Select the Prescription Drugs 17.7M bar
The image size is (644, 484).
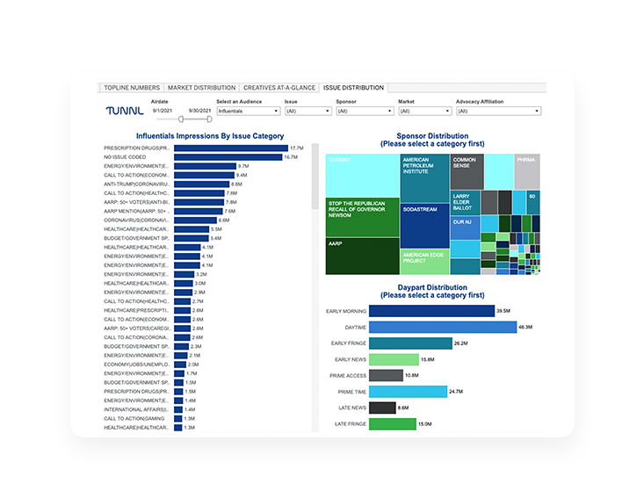(231, 148)
